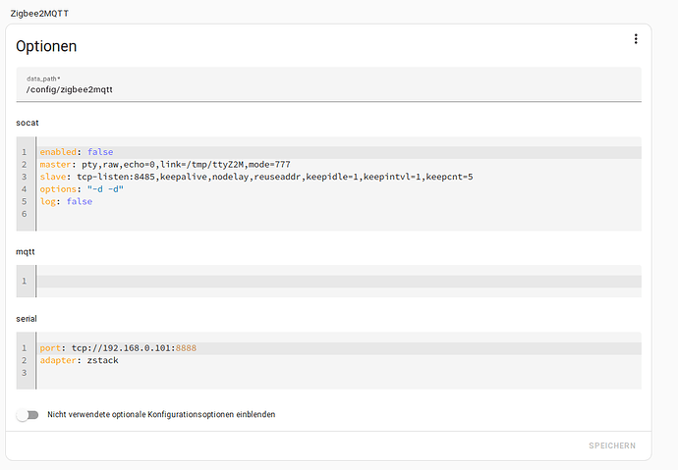The image size is (678, 470).
Task: Click the 'adapter: zstack' line
Action: pos(80,360)
